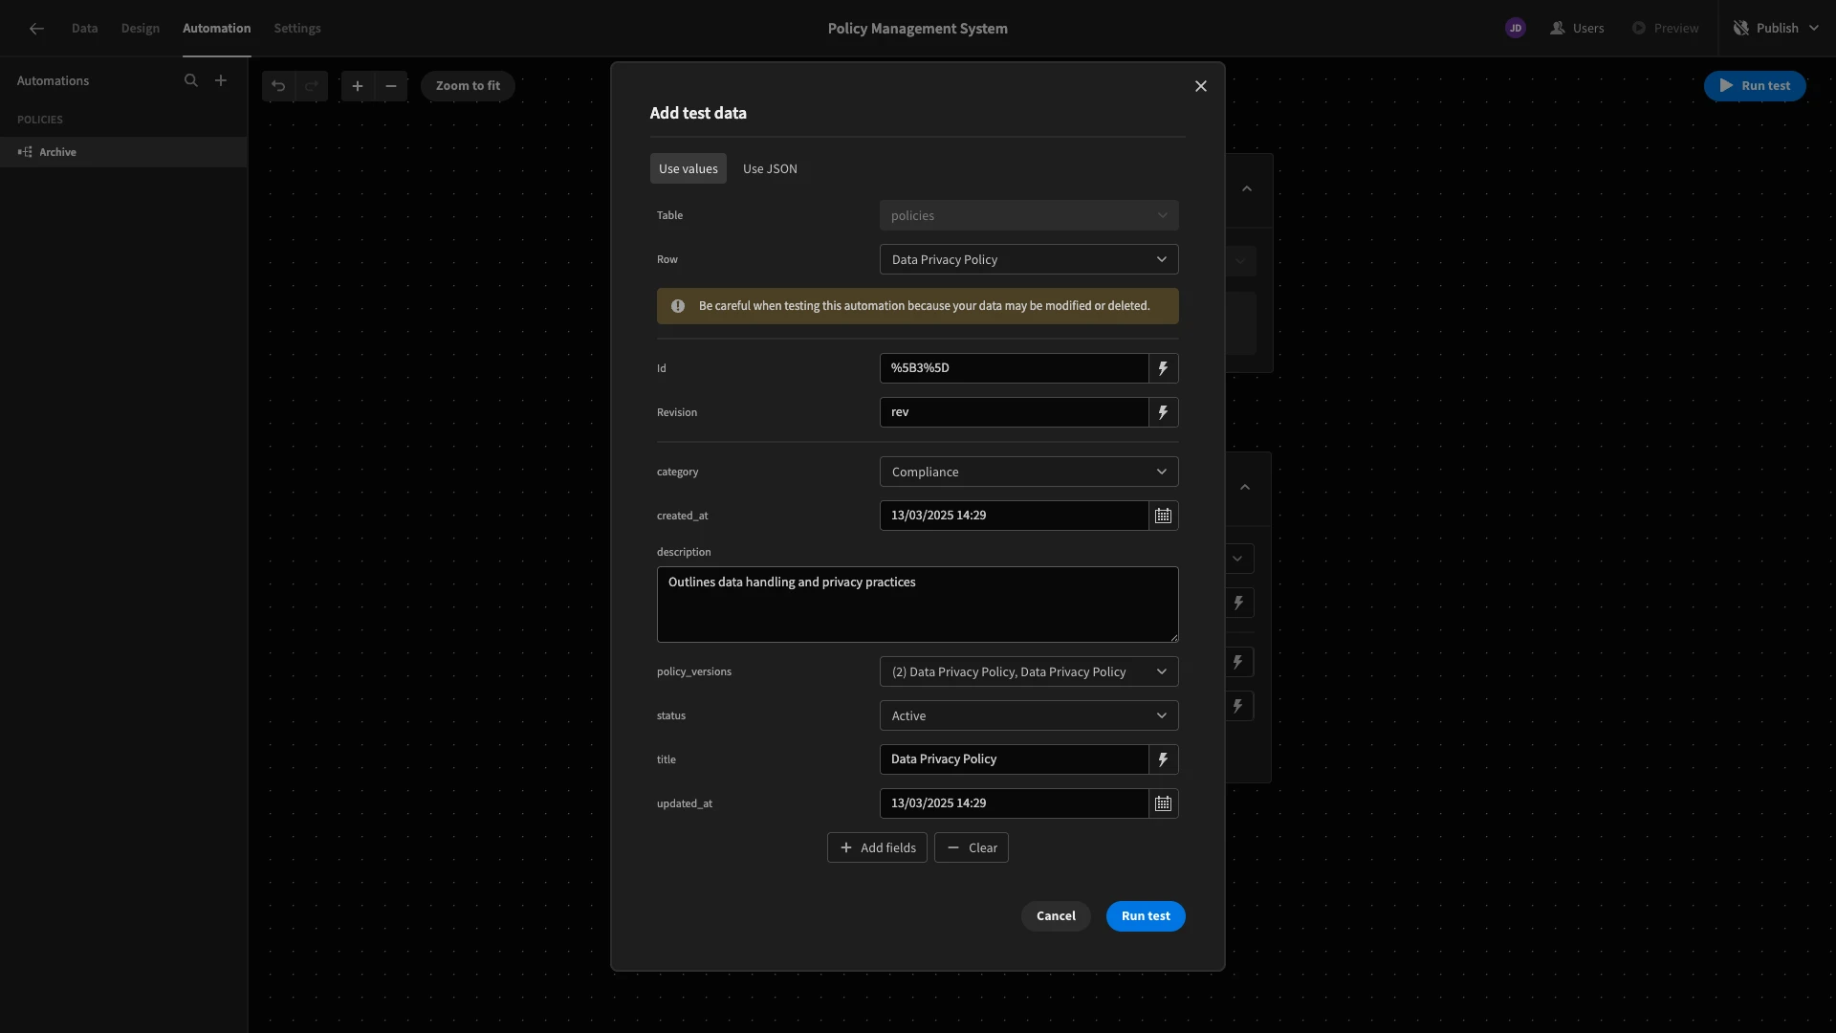1836x1033 pixels.
Task: Open bindings lightning icon for title field
Action: pyautogui.click(x=1163, y=759)
